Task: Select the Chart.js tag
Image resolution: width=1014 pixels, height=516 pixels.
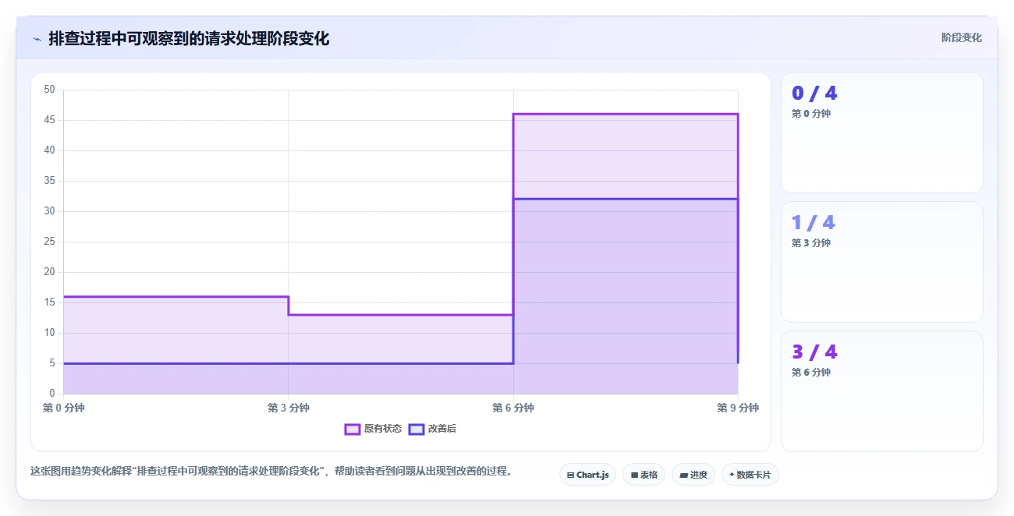Action: pos(588,475)
